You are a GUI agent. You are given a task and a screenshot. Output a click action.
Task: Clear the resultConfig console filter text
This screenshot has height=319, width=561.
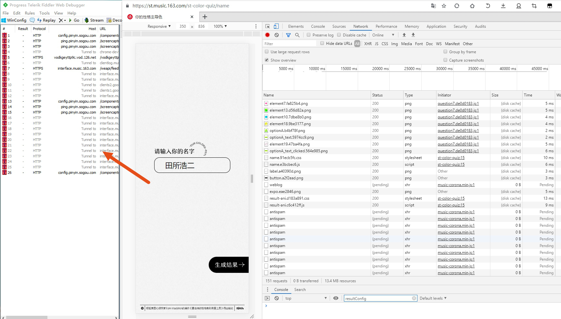pos(414,298)
